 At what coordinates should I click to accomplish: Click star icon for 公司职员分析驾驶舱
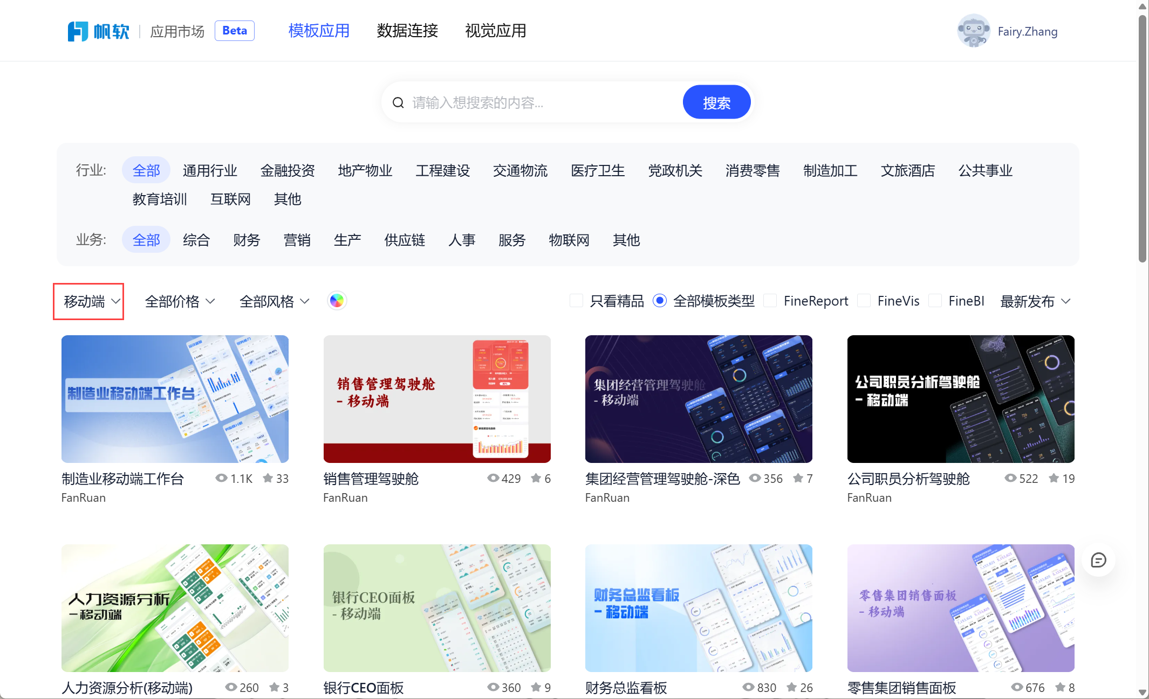(x=1054, y=478)
